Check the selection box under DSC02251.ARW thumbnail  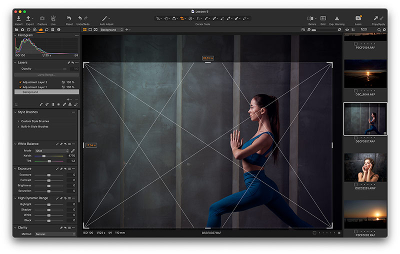tap(355, 184)
